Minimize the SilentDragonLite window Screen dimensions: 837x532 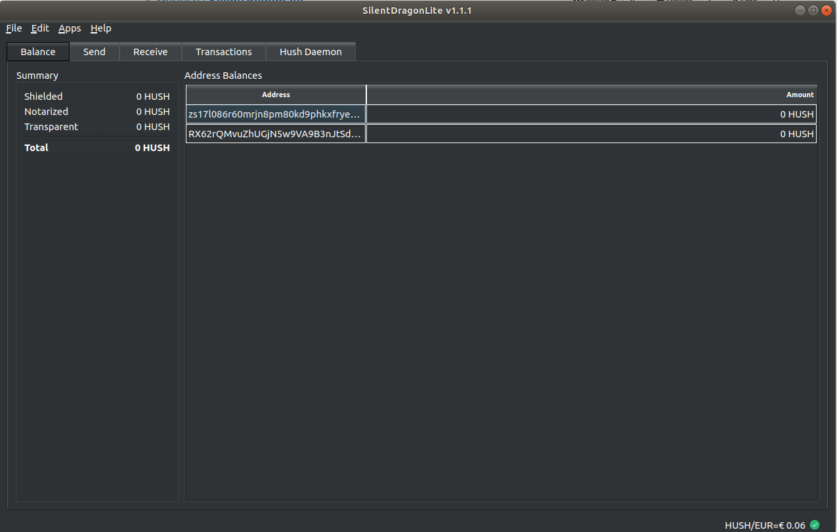(x=800, y=11)
